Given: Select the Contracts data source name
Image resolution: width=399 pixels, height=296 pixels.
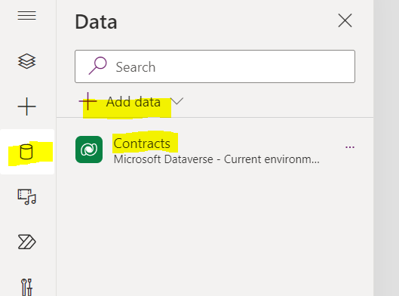Looking at the screenshot, I should (142, 143).
